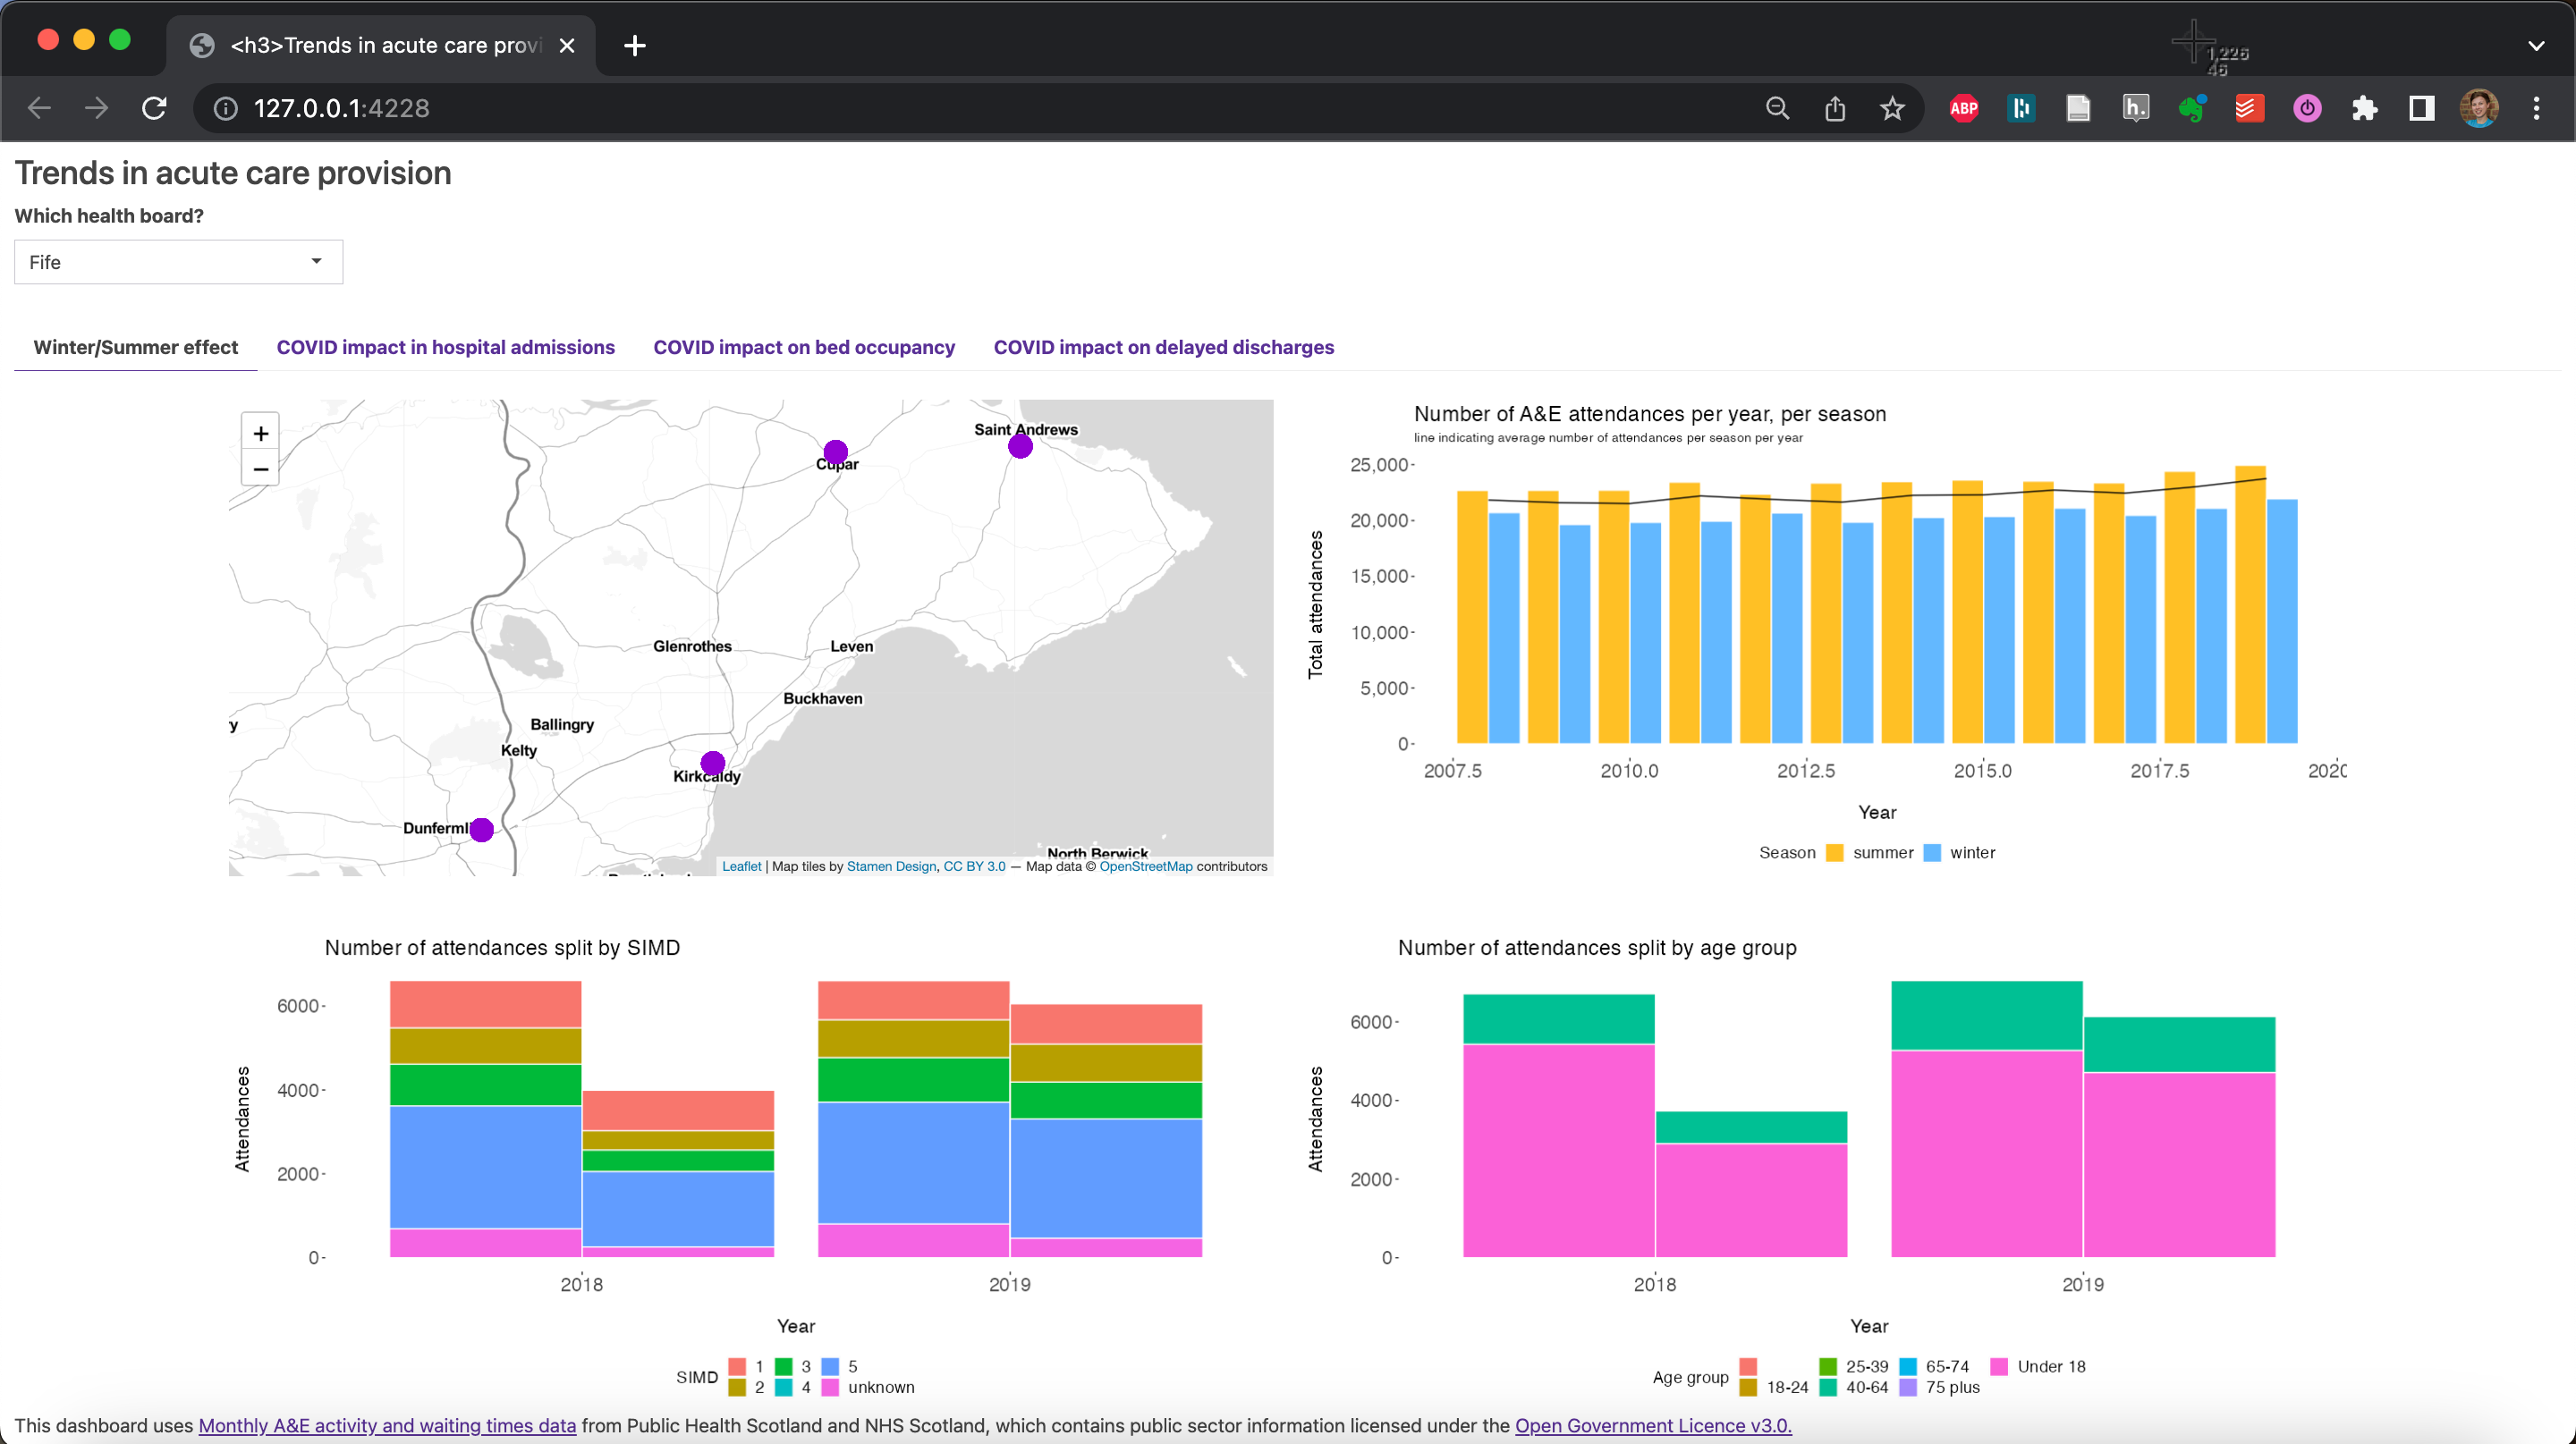This screenshot has width=2576, height=1444.
Task: Expand the tab search chevron
Action: pos(2536,46)
